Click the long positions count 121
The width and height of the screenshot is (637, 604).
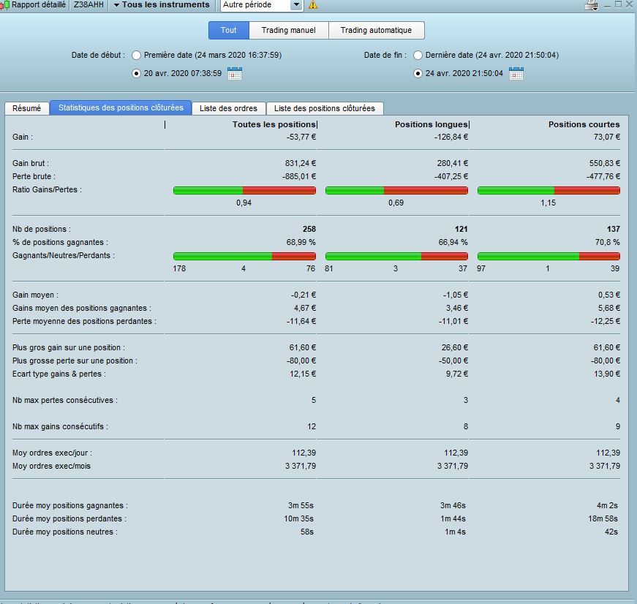coord(461,229)
